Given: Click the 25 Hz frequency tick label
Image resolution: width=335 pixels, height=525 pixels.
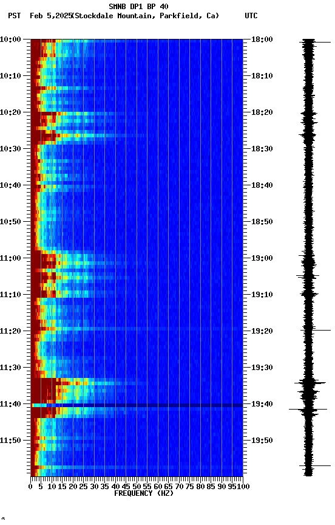Looking at the screenshot, I should 83,487.
